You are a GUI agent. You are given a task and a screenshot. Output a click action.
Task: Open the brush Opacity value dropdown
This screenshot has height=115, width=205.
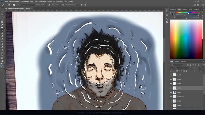[x=46, y=5]
